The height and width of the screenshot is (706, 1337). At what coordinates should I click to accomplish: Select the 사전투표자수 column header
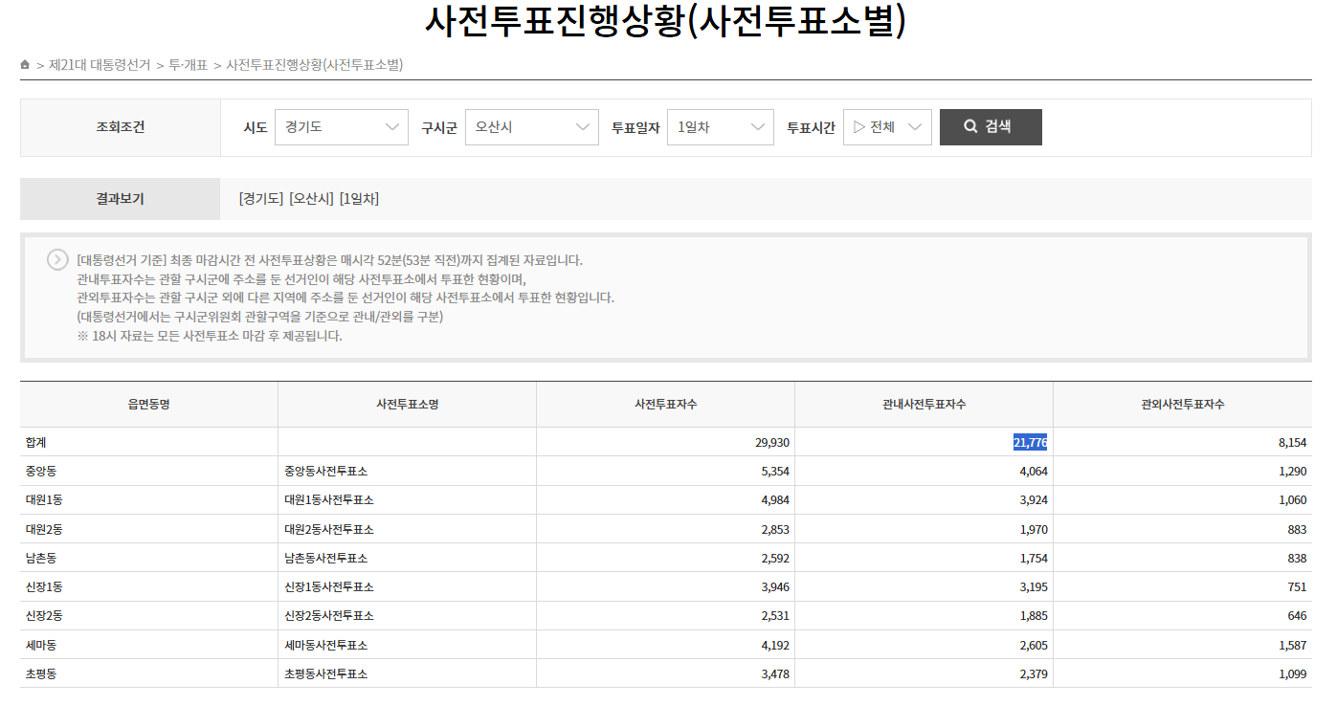click(x=665, y=405)
